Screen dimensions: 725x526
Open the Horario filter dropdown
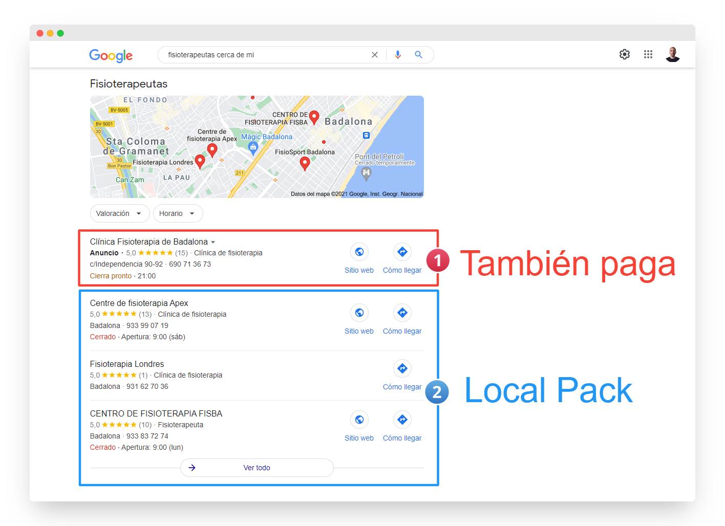click(x=178, y=213)
